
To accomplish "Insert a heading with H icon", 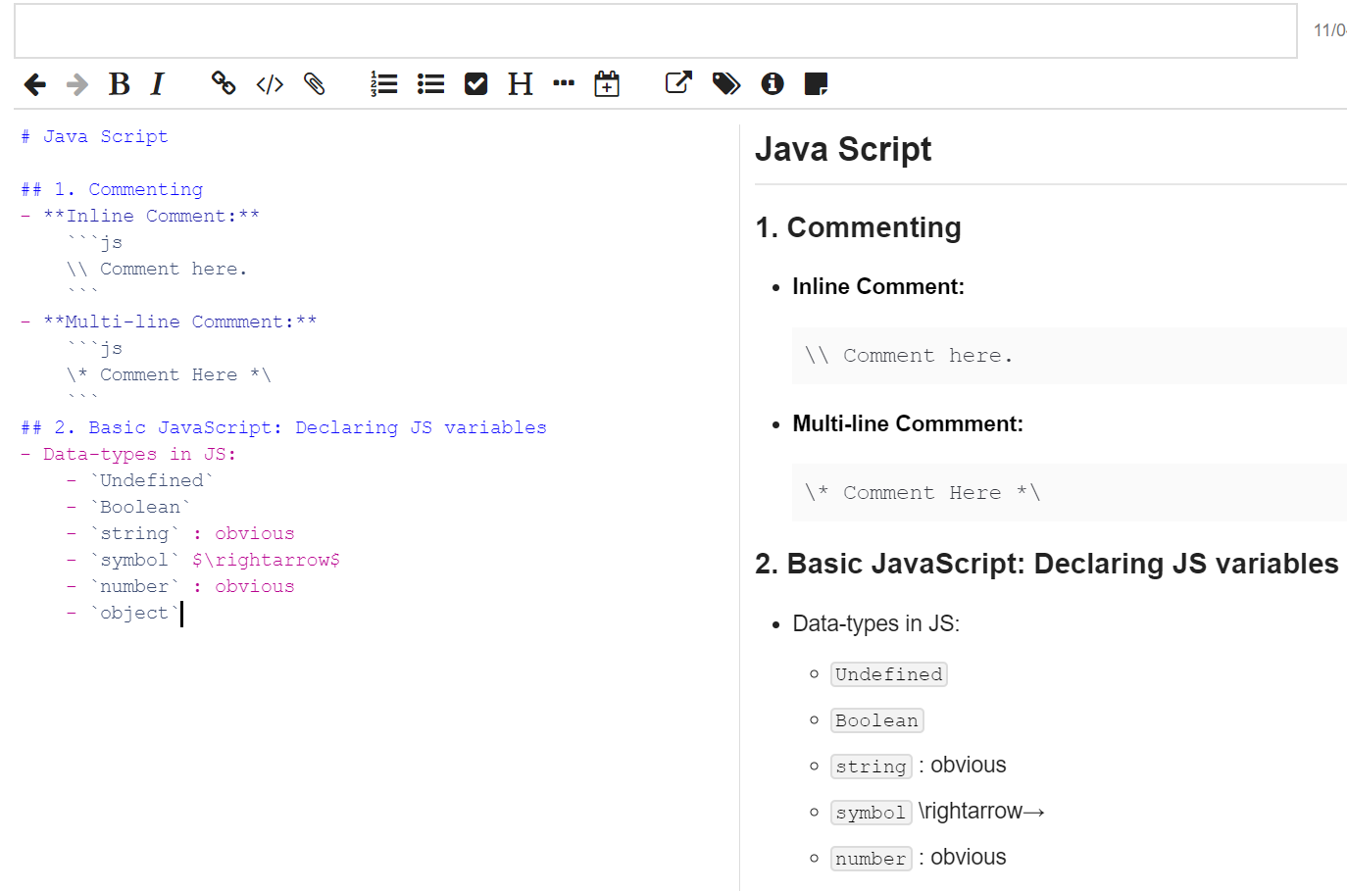I will point(521,84).
